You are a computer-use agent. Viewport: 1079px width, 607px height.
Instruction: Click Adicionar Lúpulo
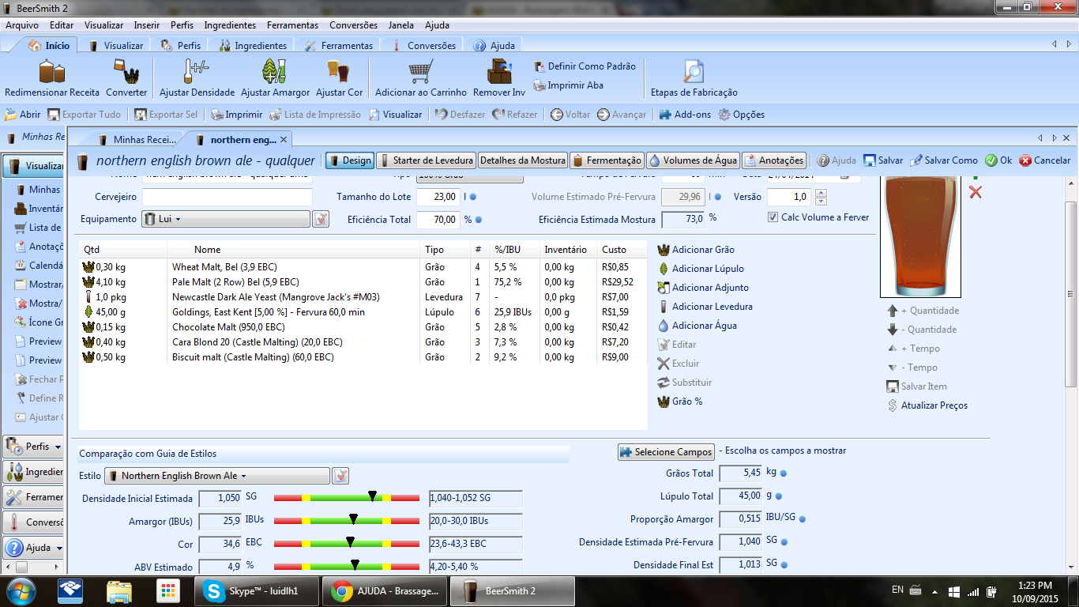(701, 269)
